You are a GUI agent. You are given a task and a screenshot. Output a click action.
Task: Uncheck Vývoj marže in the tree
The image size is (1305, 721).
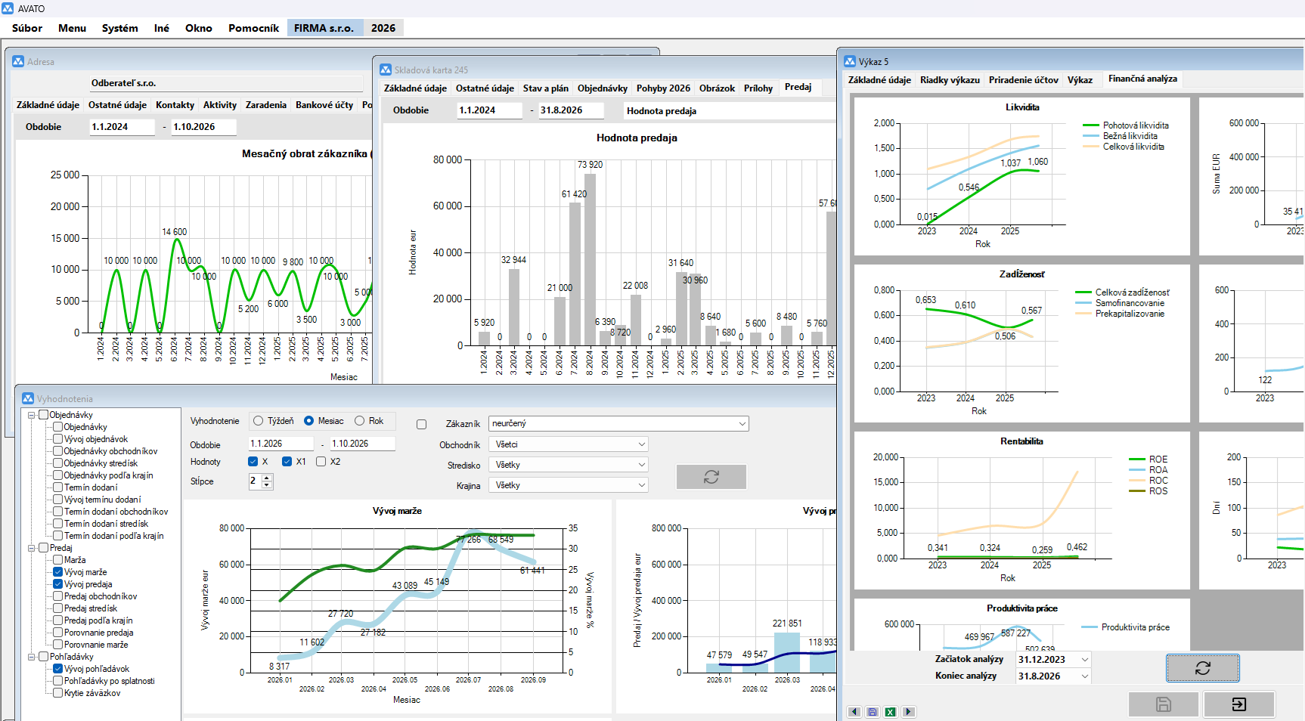58,572
